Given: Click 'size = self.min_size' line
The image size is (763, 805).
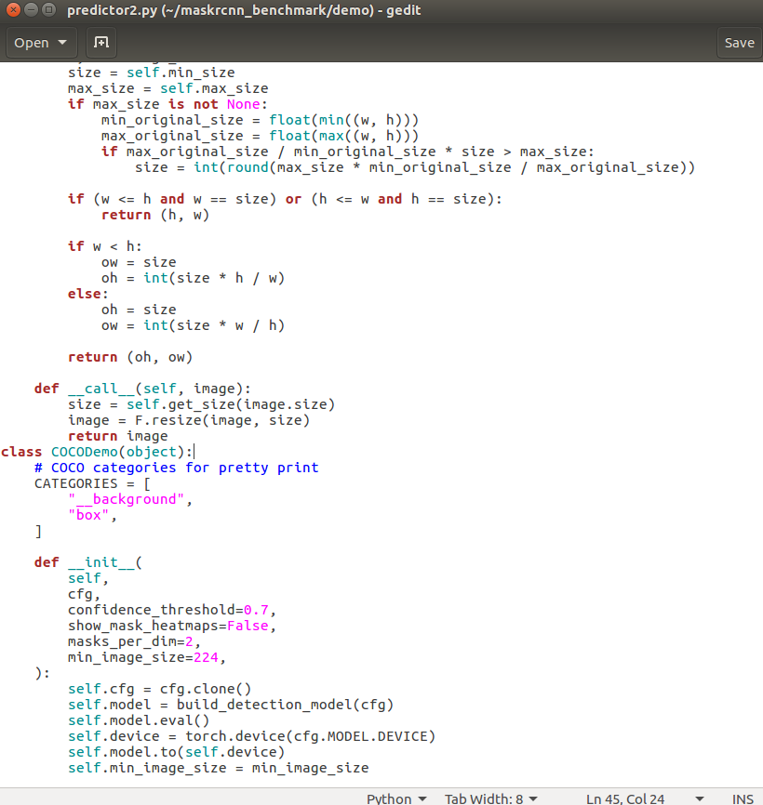Looking at the screenshot, I should coord(152,73).
